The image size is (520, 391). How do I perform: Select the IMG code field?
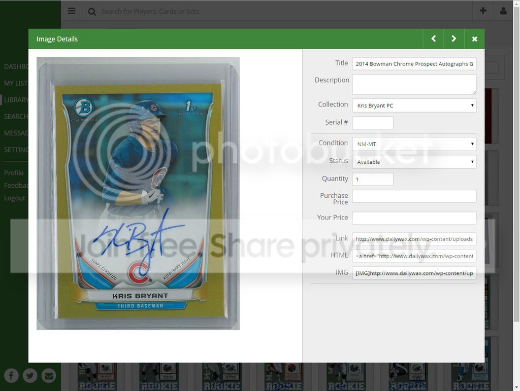(x=414, y=273)
